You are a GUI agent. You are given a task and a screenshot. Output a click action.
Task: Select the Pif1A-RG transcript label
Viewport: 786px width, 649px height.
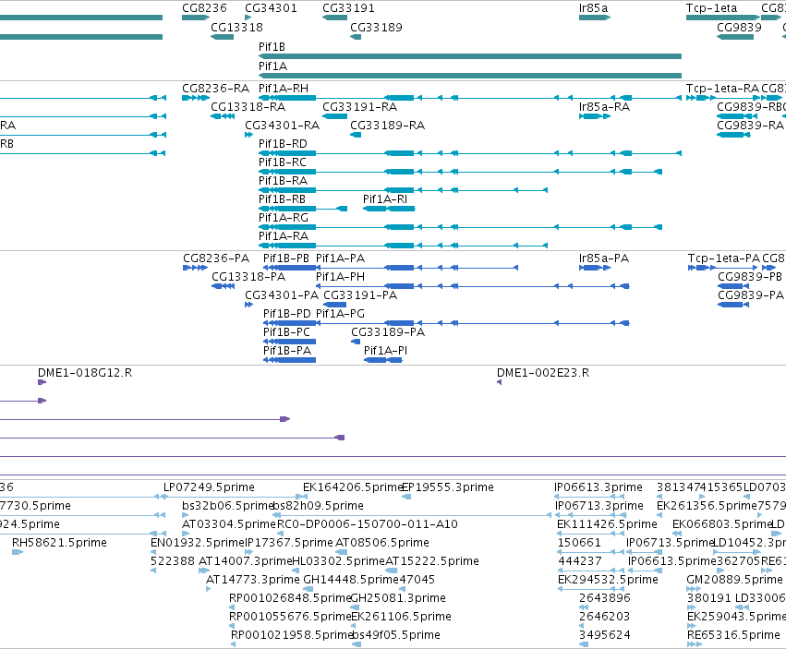click(284, 218)
